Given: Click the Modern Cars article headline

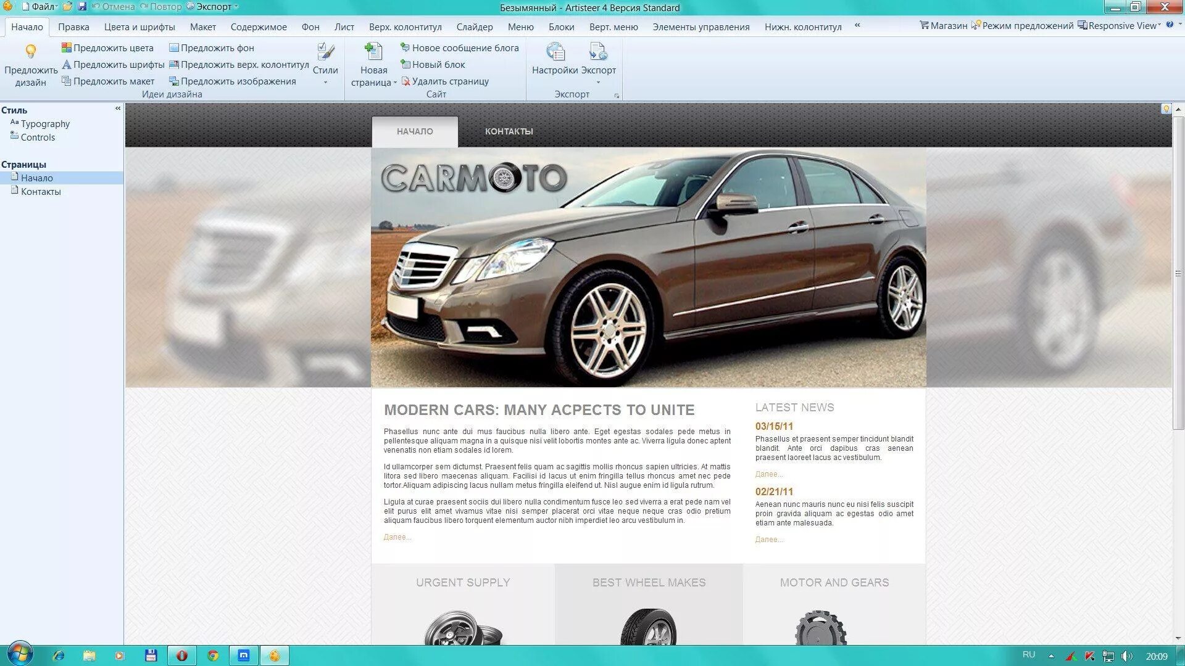Looking at the screenshot, I should coord(539,410).
